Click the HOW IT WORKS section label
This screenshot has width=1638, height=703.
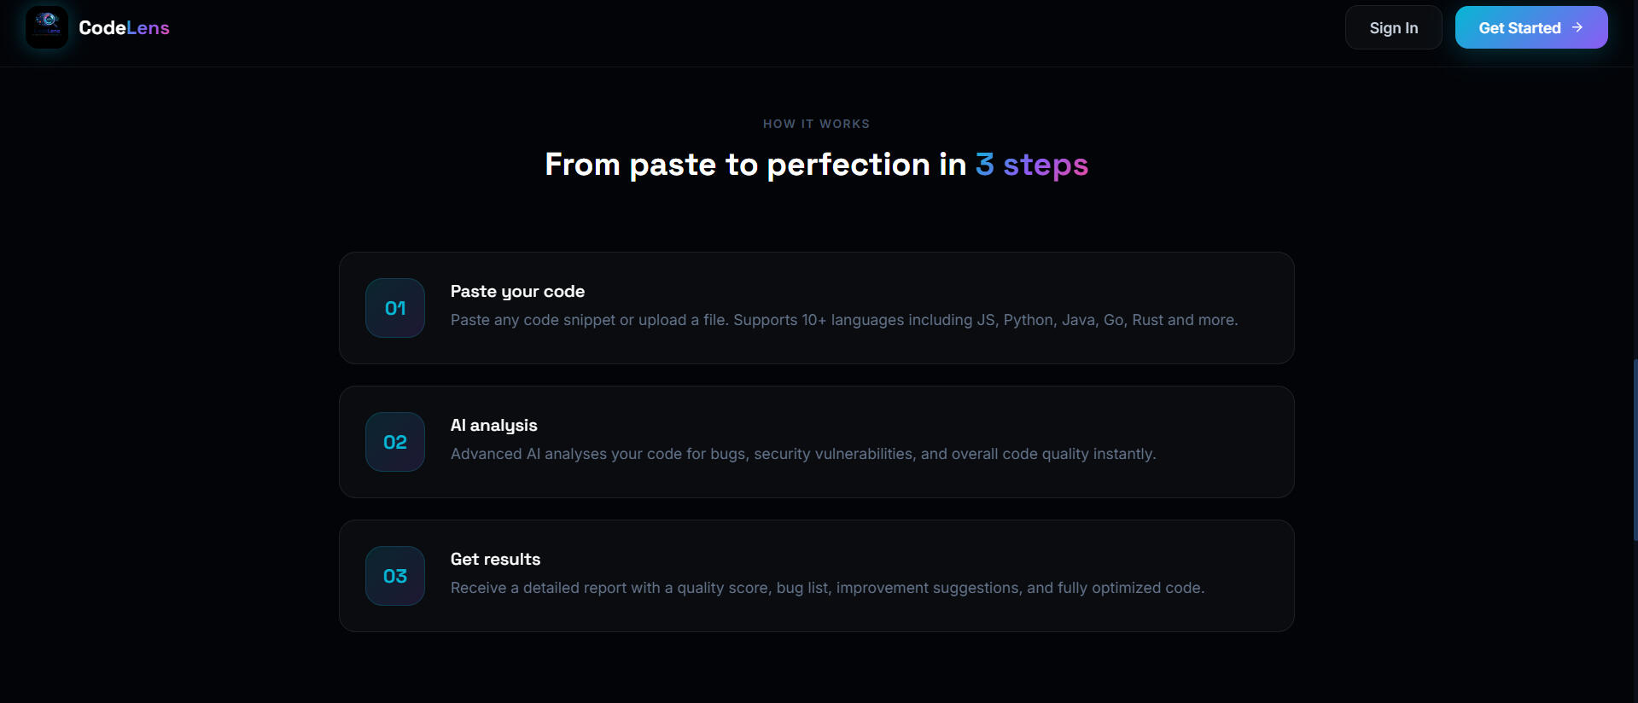816,124
